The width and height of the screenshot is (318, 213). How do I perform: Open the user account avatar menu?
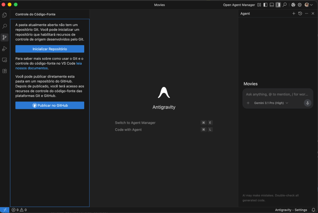pos(309,5)
